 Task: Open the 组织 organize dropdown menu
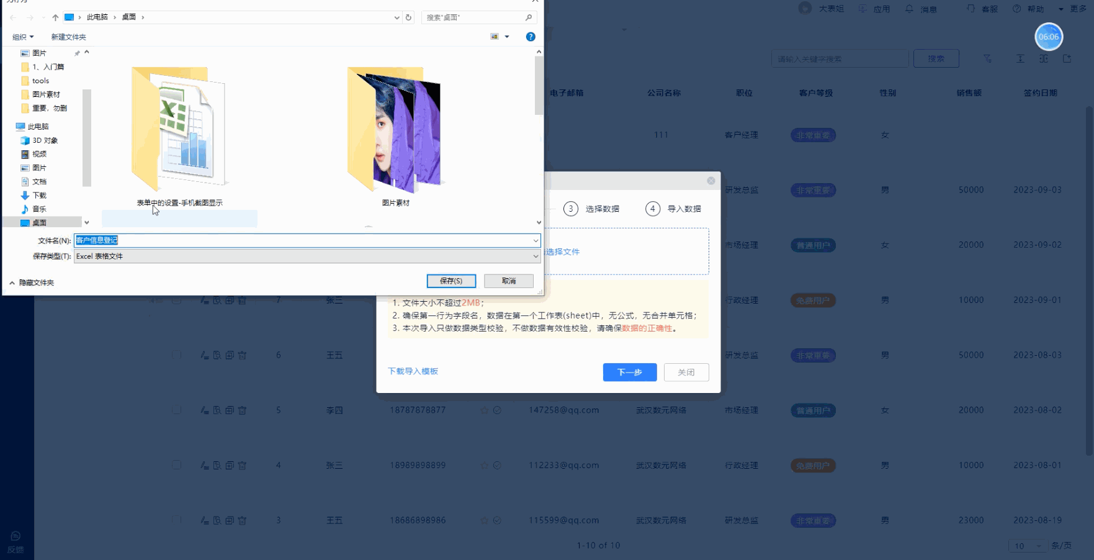(x=23, y=37)
